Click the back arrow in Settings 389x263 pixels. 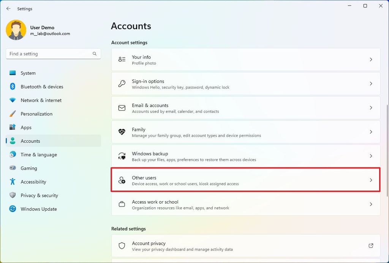pyautogui.click(x=8, y=8)
